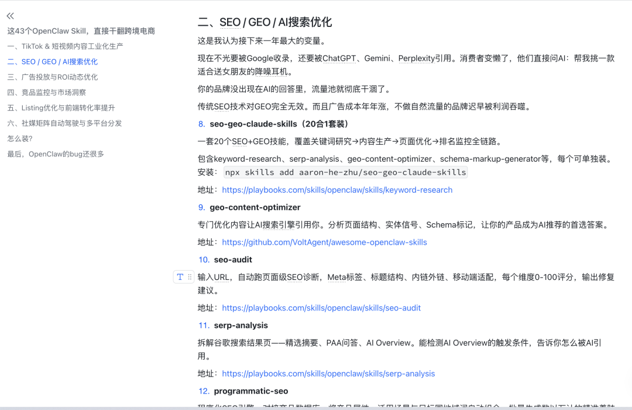The width and height of the screenshot is (632, 410).
Task: Select outline item 二、SEO / GEO / AI搜索优化
Action: pos(53,61)
